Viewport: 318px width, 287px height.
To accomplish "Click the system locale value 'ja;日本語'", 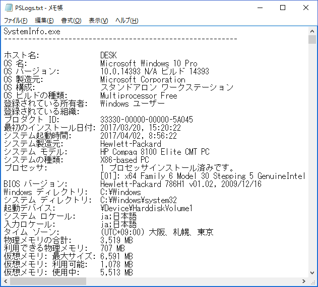I will coord(118,216).
